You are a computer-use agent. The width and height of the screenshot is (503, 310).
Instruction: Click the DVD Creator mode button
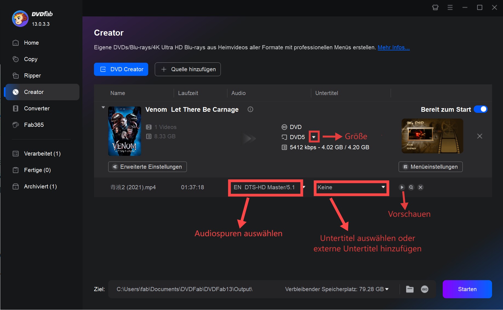pyautogui.click(x=121, y=69)
